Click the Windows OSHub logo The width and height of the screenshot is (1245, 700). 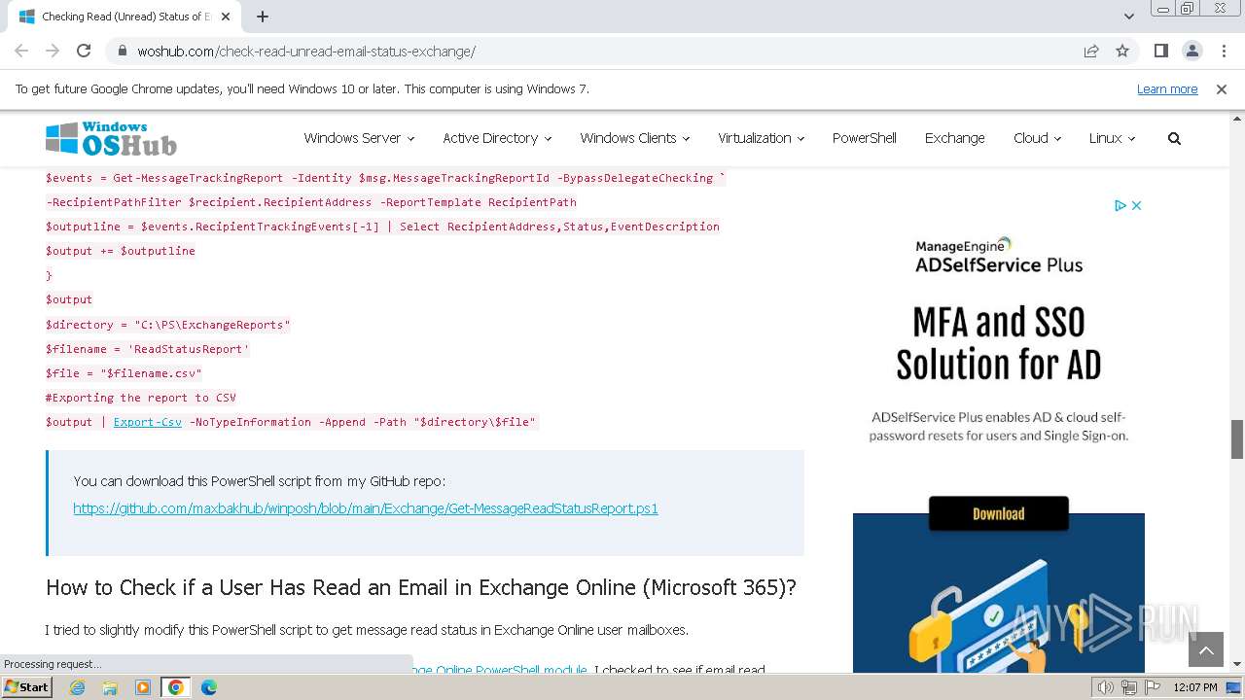(x=111, y=138)
